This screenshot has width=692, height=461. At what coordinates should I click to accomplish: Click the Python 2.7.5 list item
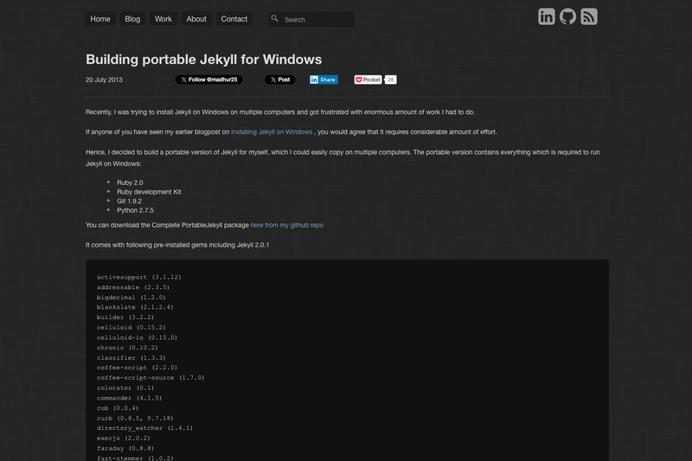pos(135,210)
